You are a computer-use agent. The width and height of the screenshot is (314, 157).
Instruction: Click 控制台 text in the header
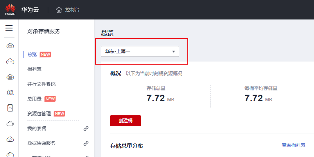click(x=72, y=10)
